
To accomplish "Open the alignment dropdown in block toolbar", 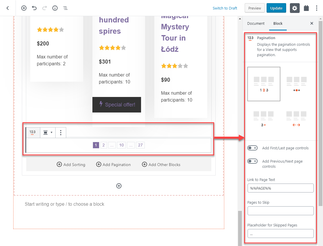I will point(48,132).
